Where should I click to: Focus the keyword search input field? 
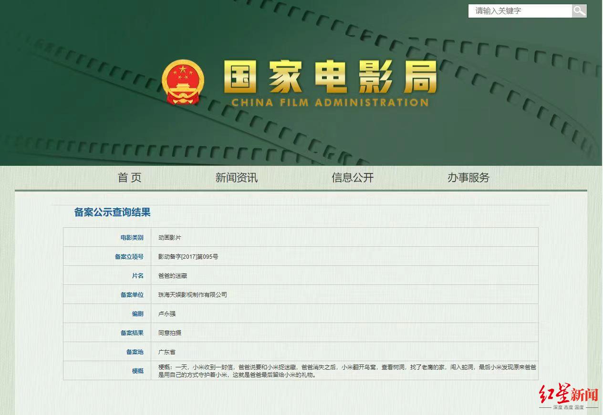520,11
